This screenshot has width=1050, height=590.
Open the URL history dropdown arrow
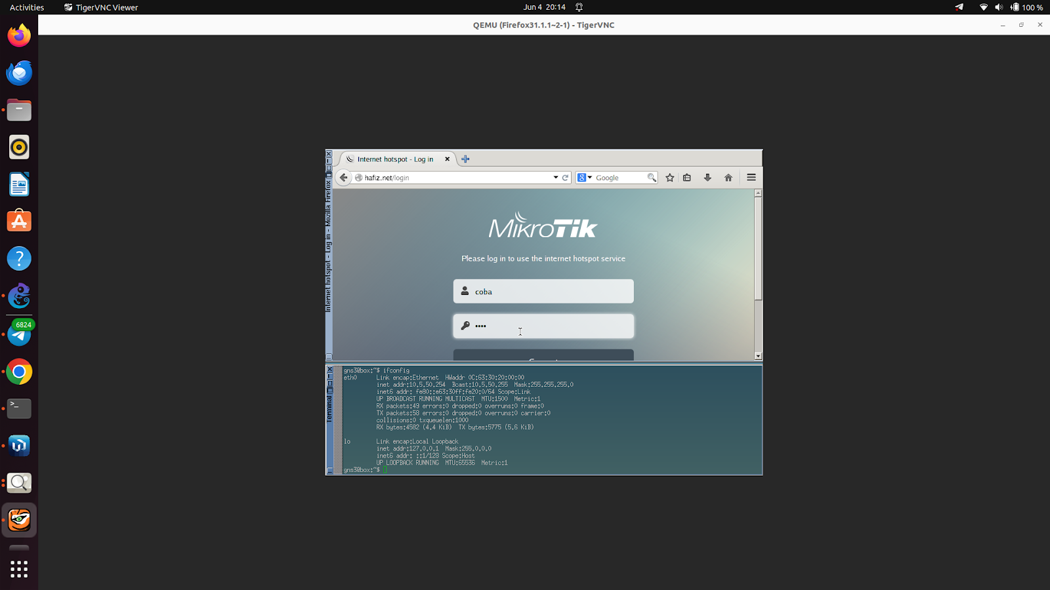pyautogui.click(x=556, y=178)
